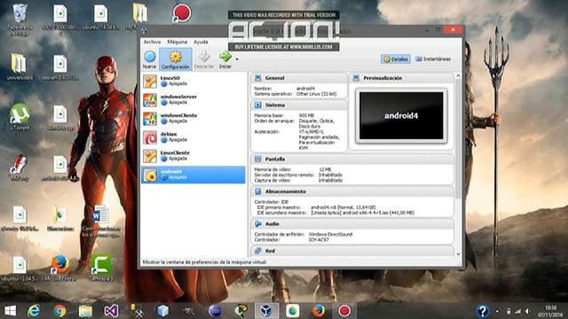568x319 pixels.
Task: Click the debian swirl OS icon
Action: point(150,138)
